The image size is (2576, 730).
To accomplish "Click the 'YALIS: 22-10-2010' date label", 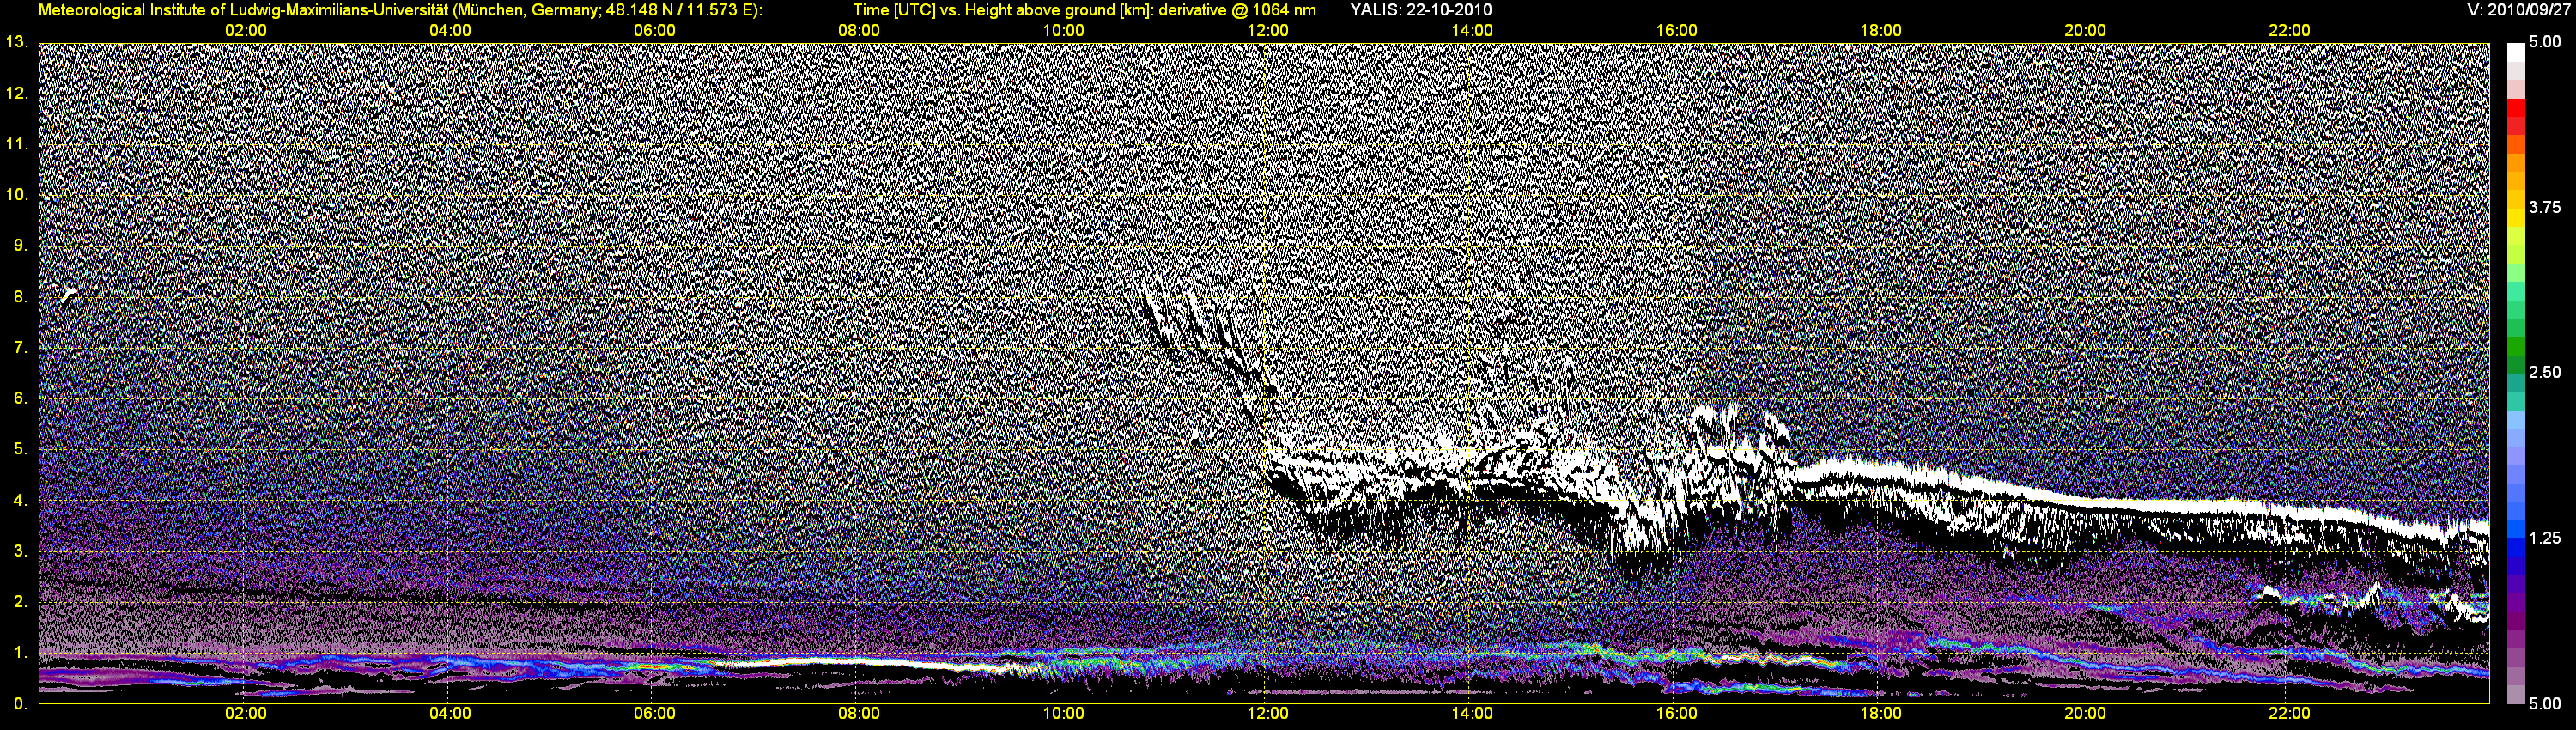I will click(1420, 10).
